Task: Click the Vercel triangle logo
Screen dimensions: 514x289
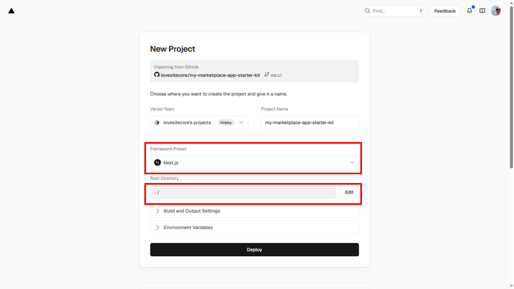Action: (x=11, y=10)
